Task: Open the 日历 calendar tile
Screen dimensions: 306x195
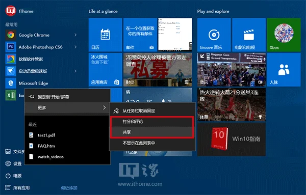Action: (x=106, y=35)
